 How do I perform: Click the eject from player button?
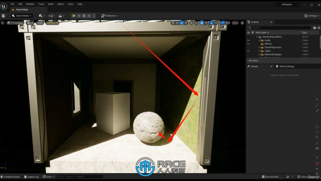tap(89, 16)
